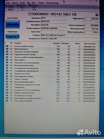This screenshot has height=139, width=104.
Task: Click the serial number field W3TA1YY9
Action: pyautogui.click(x=54, y=22)
